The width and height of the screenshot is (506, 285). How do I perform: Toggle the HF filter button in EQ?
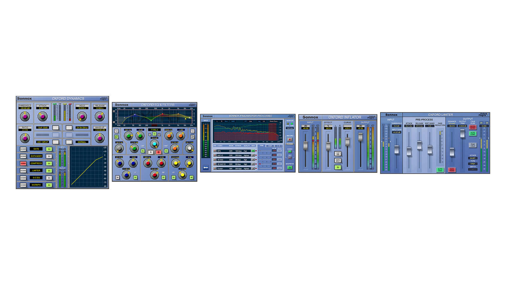tap(193, 137)
